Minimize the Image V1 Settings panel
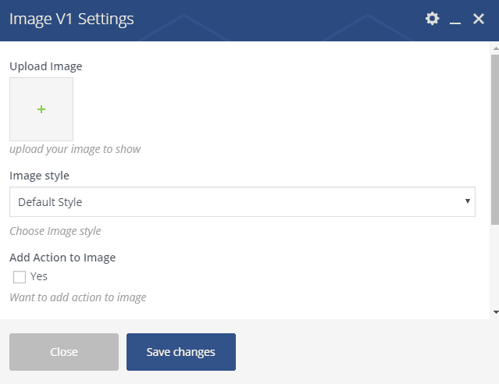499x384 pixels. (x=455, y=19)
